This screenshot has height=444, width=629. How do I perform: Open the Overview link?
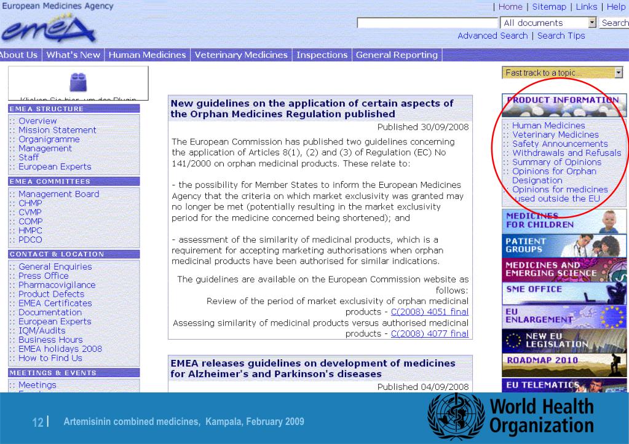click(38, 121)
